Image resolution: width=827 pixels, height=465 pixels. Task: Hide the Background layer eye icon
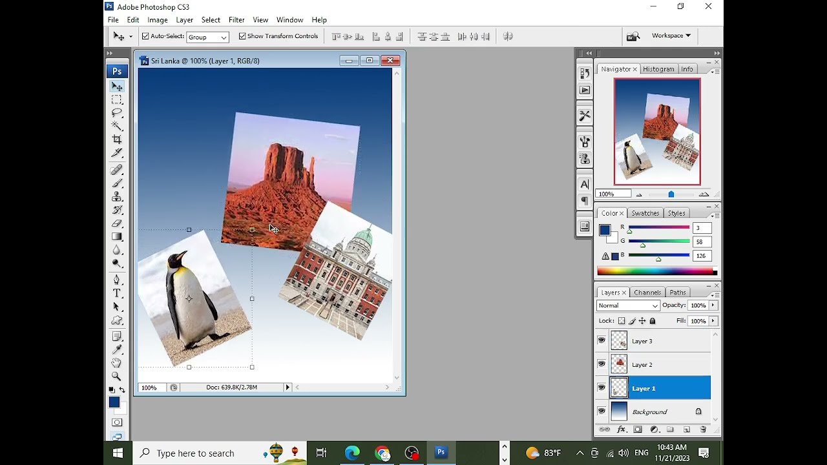(x=602, y=411)
